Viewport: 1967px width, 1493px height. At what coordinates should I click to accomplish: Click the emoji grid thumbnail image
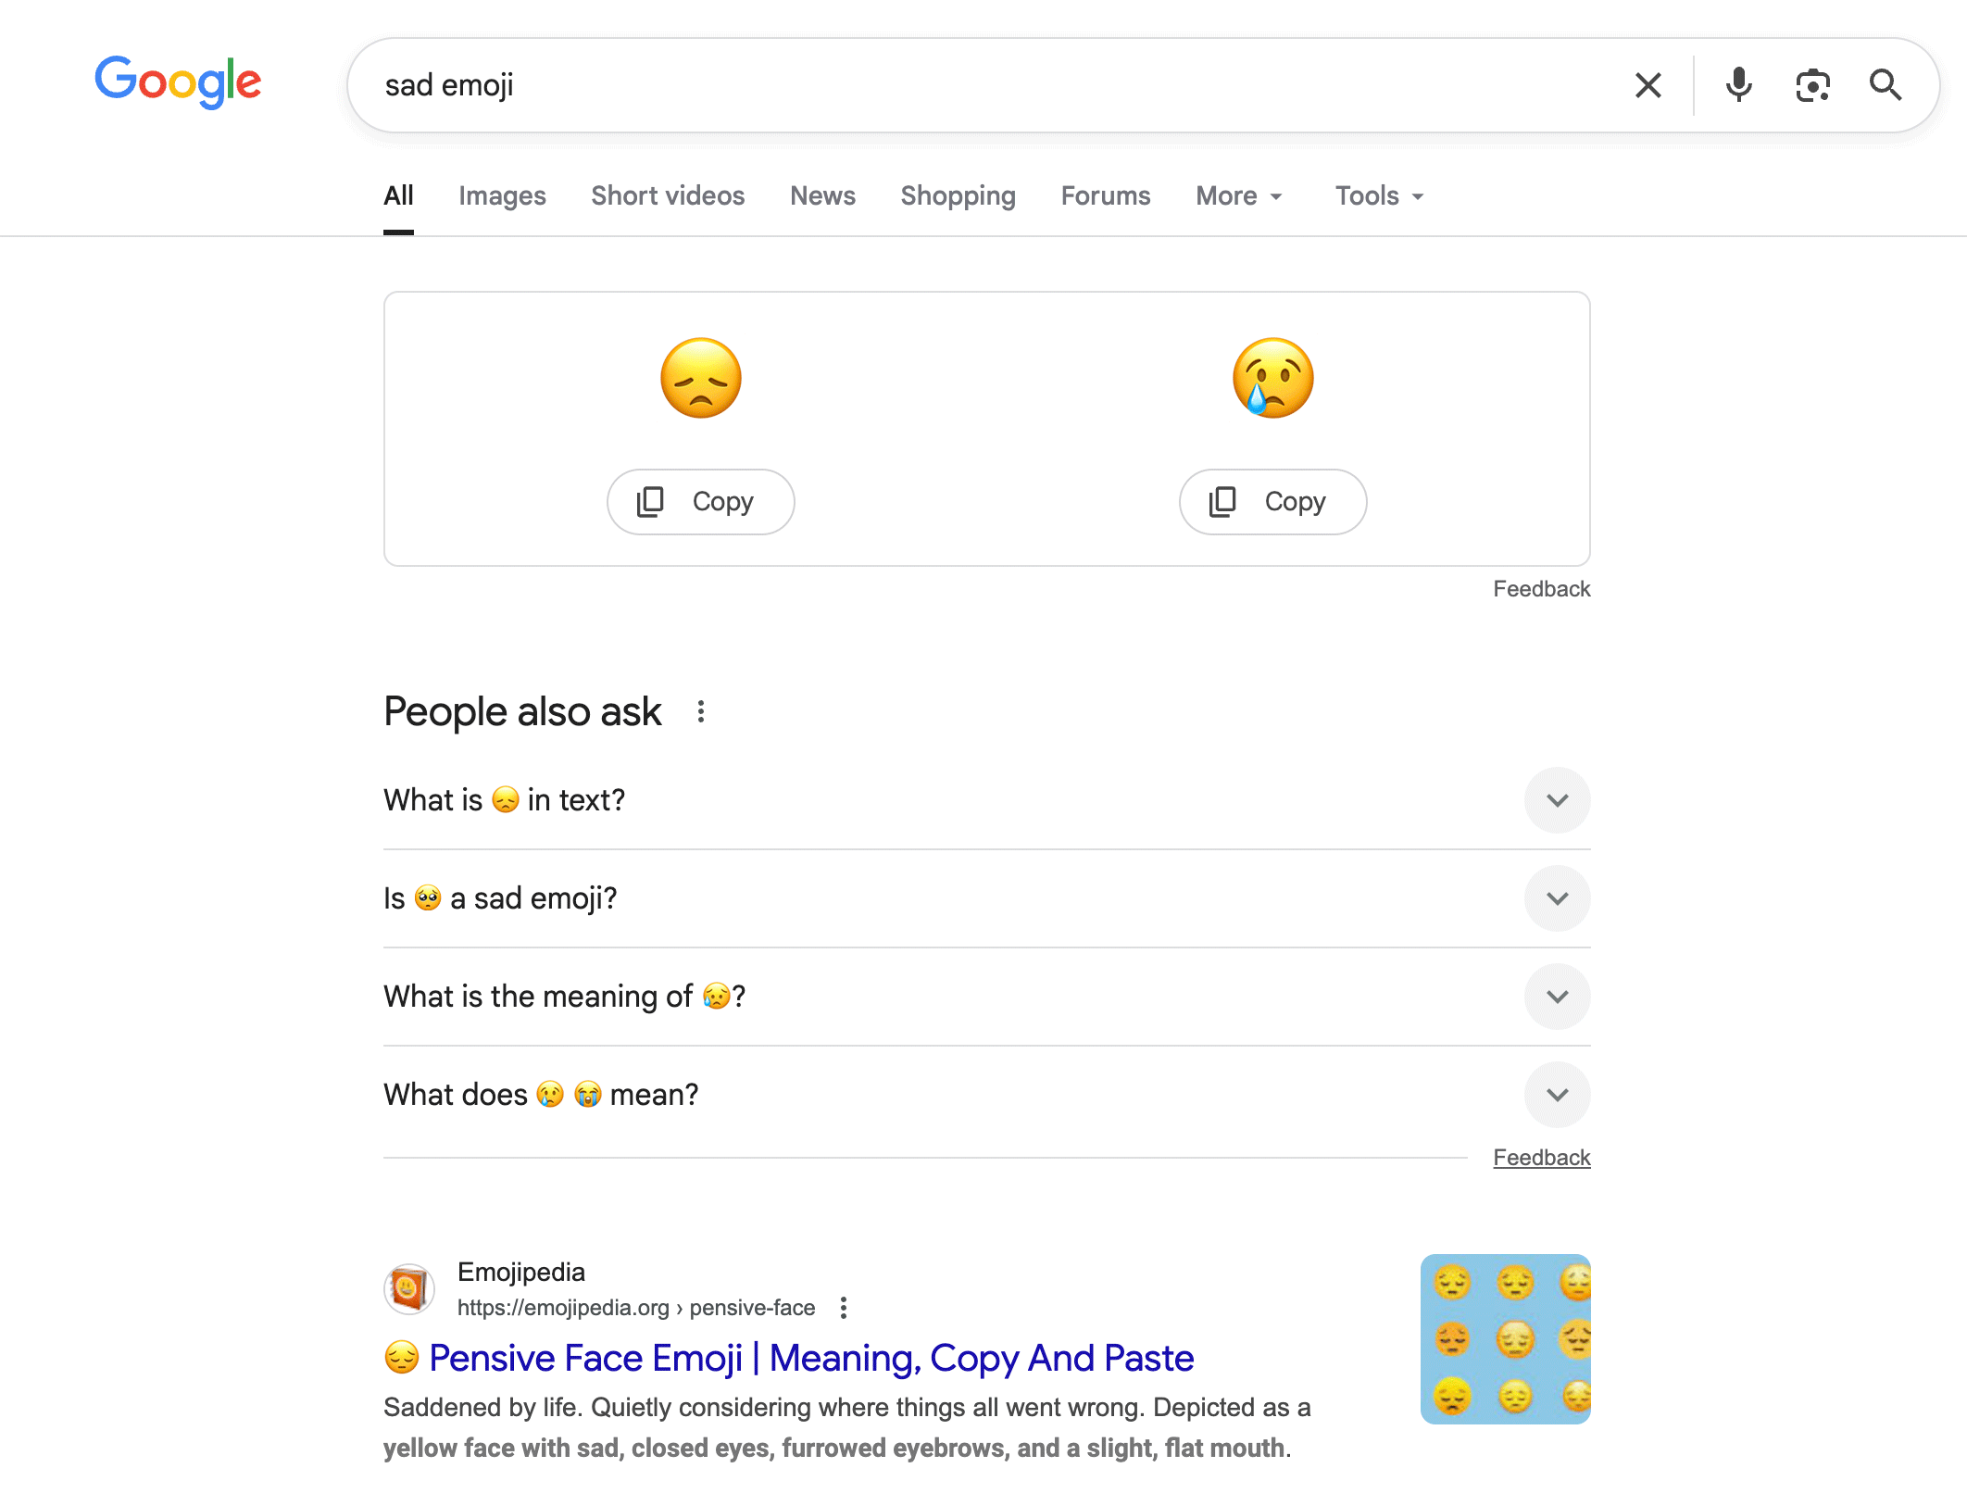1505,1339
